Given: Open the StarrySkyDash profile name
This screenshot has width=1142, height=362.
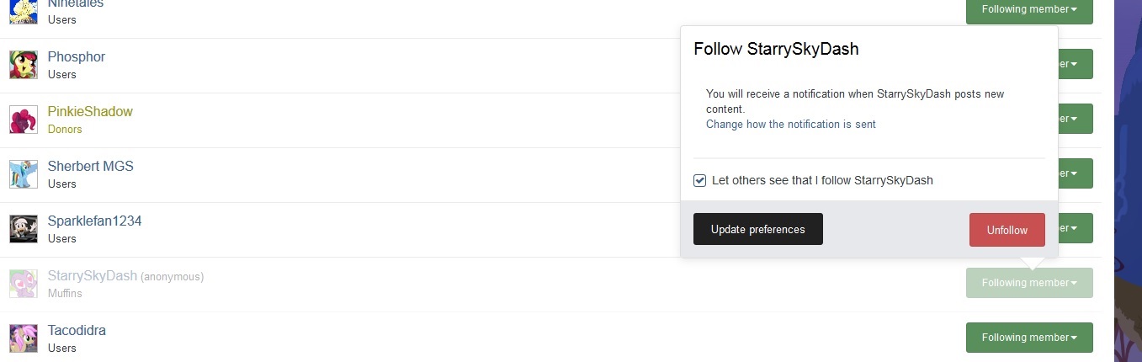Looking at the screenshot, I should (x=92, y=276).
